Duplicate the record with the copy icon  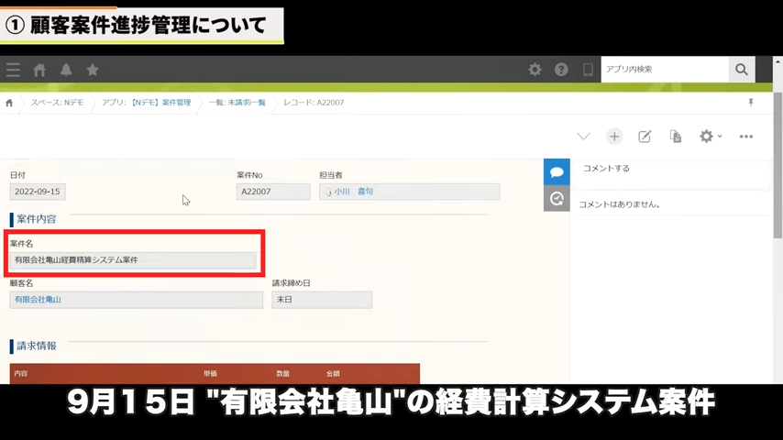coord(675,137)
